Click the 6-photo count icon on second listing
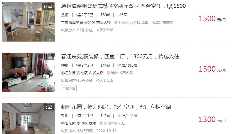 tap(49, 57)
